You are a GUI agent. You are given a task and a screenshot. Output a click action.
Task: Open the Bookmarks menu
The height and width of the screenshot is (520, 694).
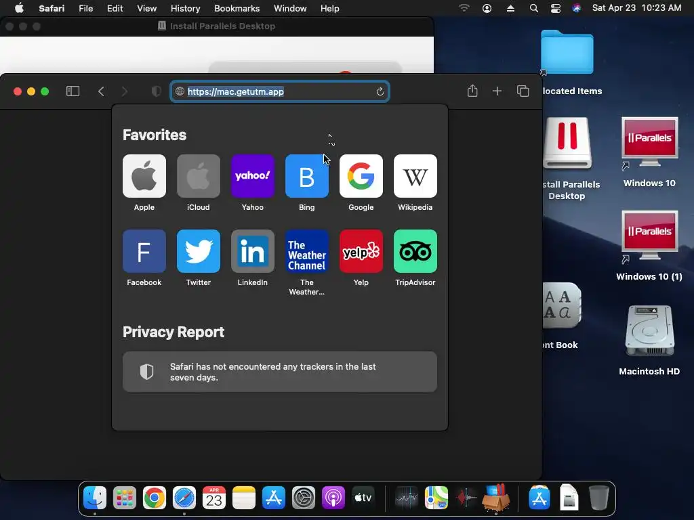pyautogui.click(x=237, y=8)
